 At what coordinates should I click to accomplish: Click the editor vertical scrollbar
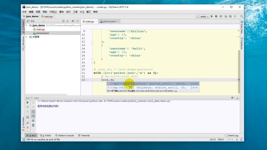[239, 71]
